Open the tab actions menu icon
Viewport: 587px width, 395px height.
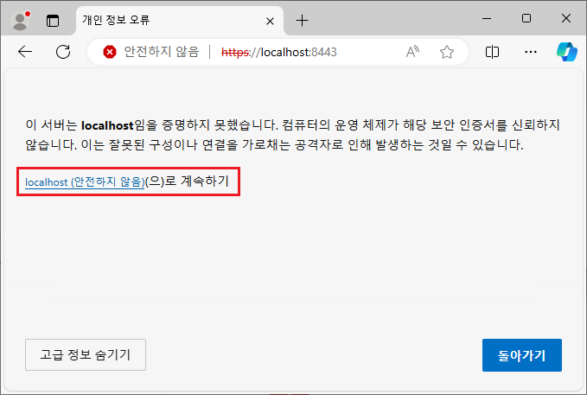coord(53,21)
